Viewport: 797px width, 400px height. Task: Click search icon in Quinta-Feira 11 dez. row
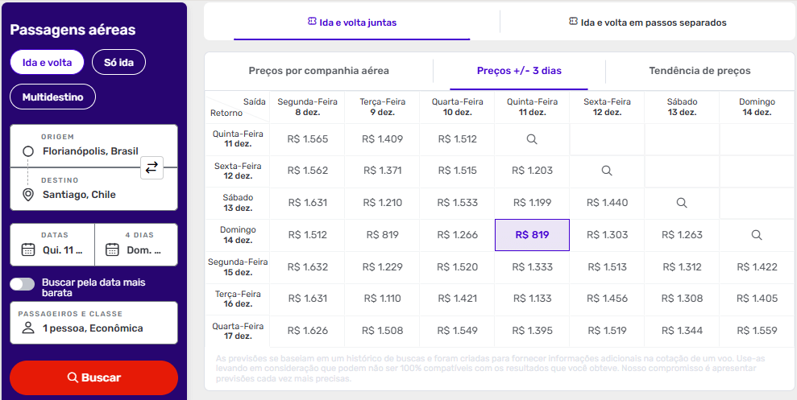[532, 139]
